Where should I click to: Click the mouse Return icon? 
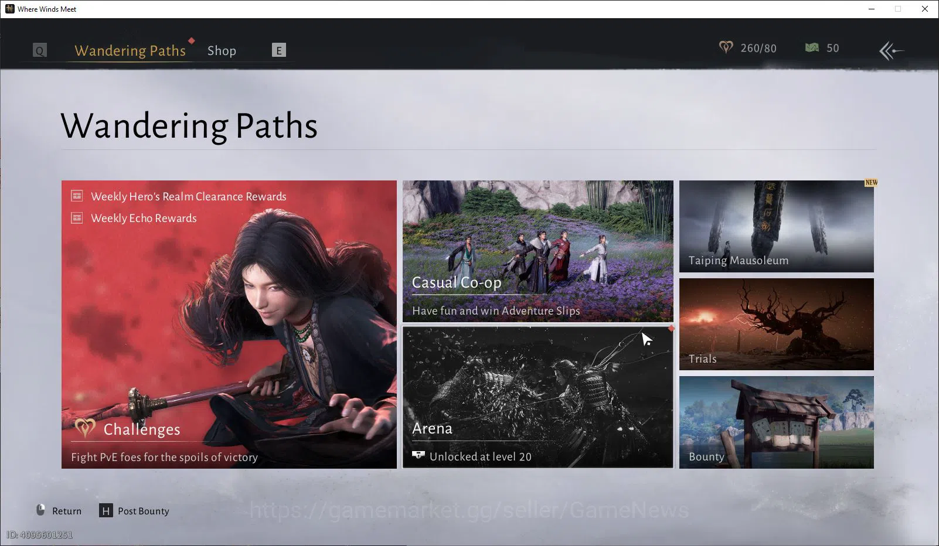click(x=40, y=510)
